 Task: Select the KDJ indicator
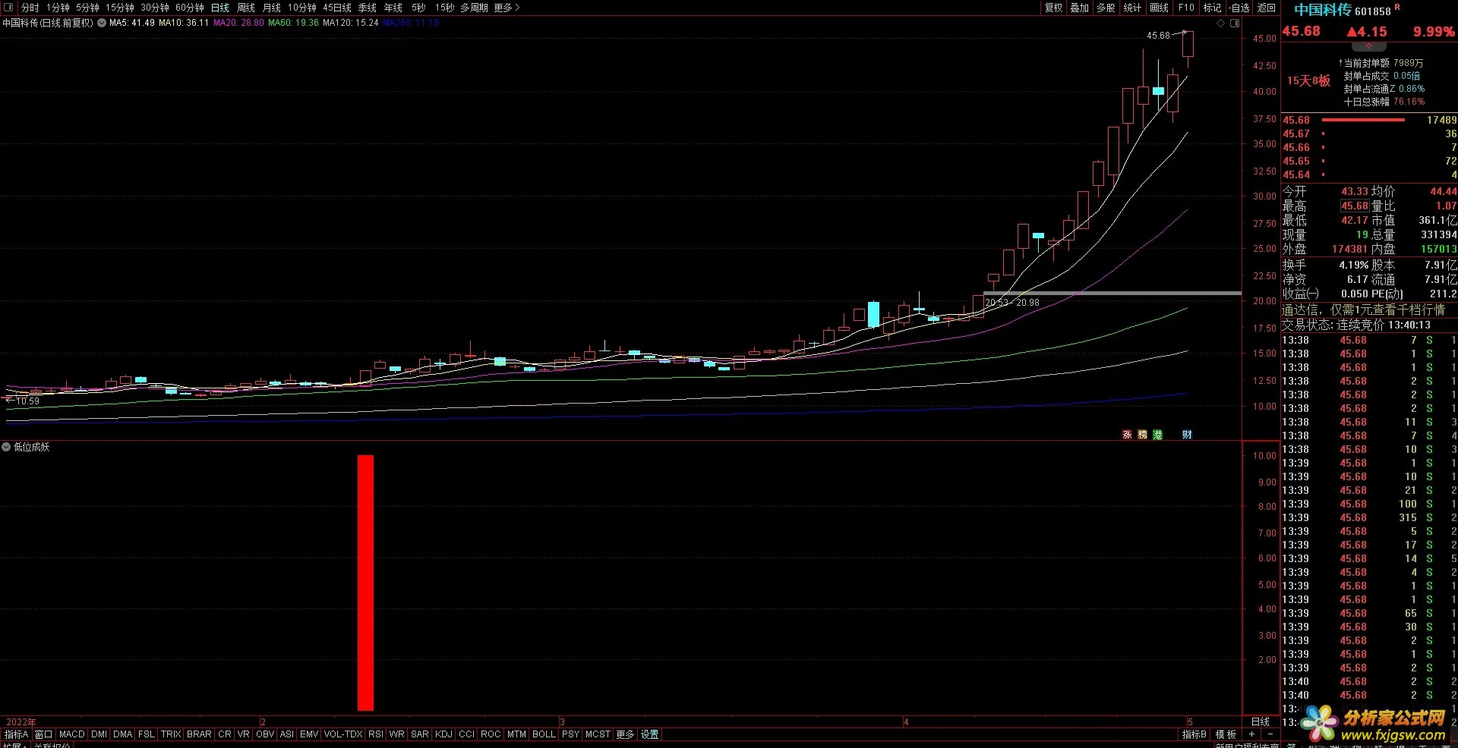click(x=444, y=734)
